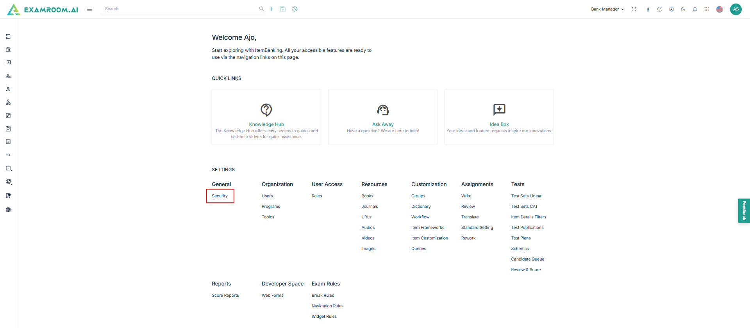Toggle dark mode with moon icon
The height and width of the screenshot is (328, 750).
click(683, 9)
